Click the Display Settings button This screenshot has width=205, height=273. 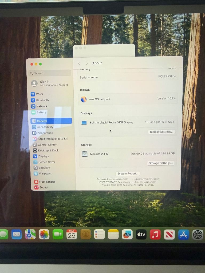click(x=161, y=132)
